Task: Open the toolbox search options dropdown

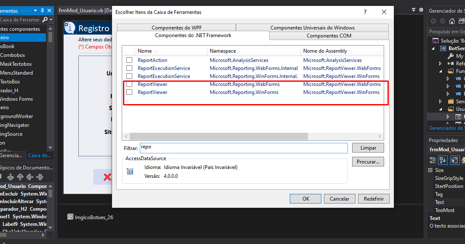Action: [x=51, y=19]
